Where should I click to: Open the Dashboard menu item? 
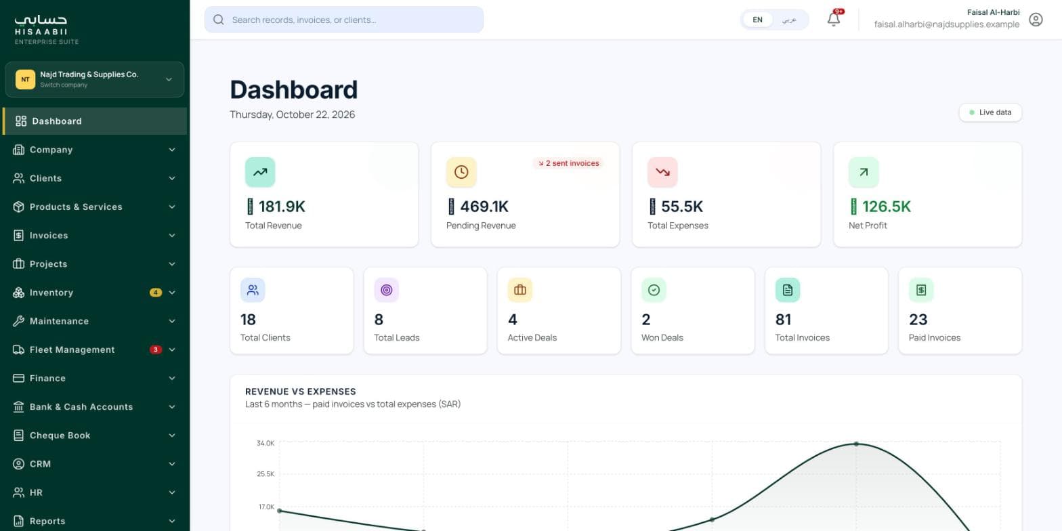(95, 121)
